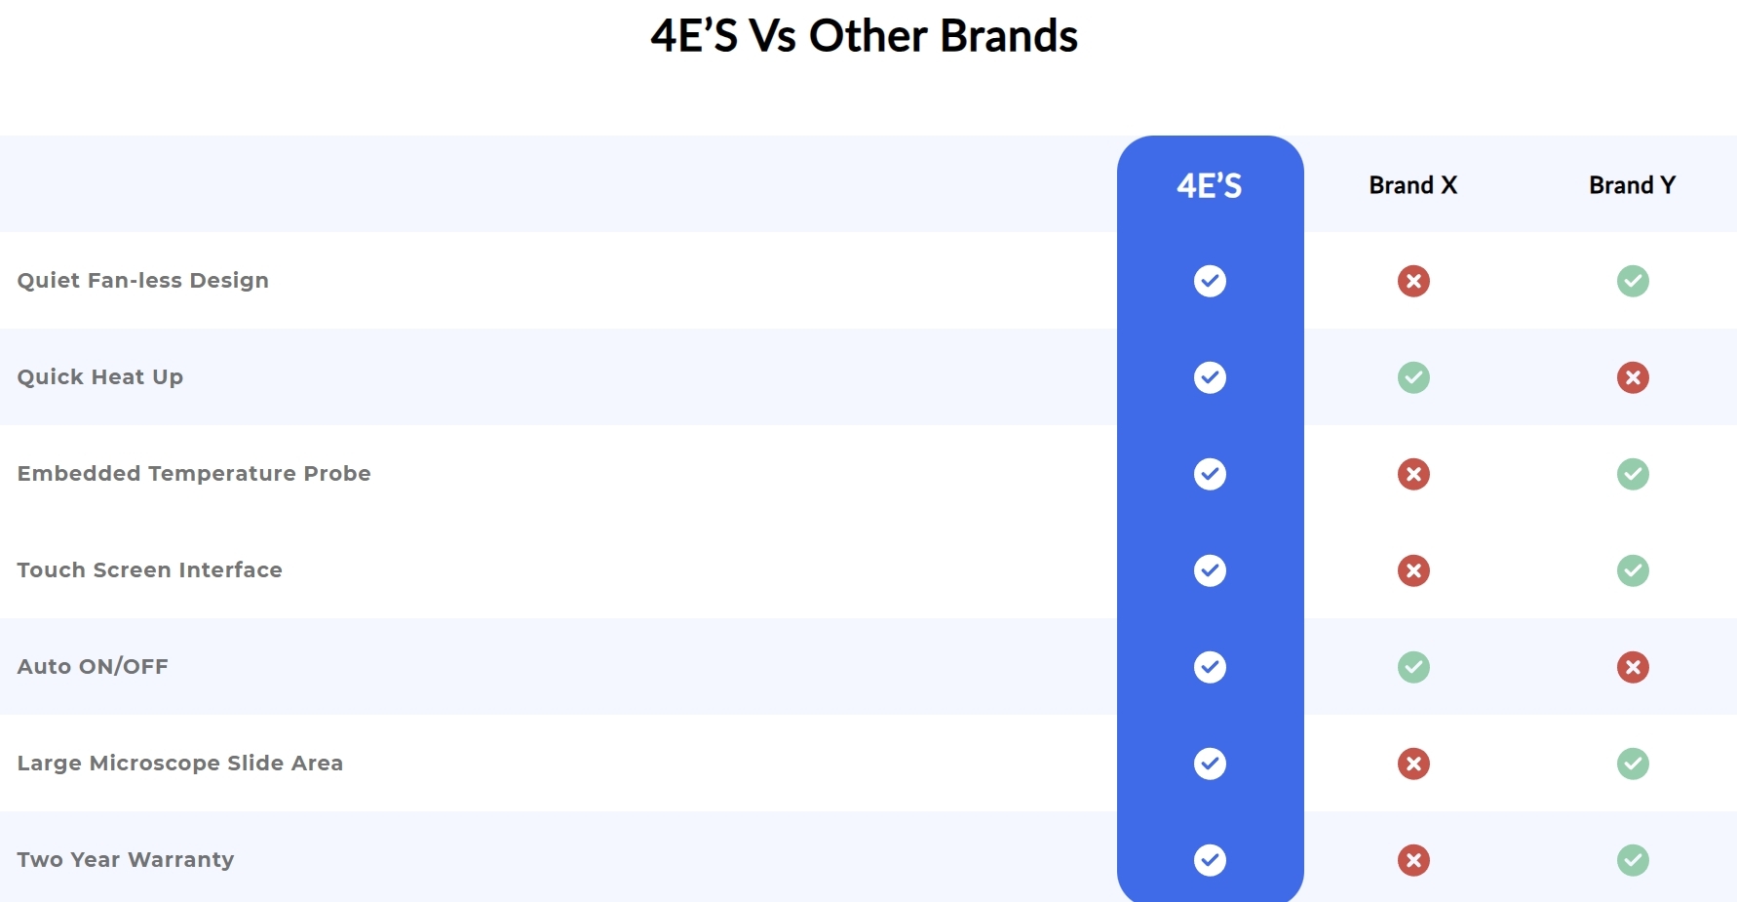Click Brand Y green check for Quiet Fan-less Design
The image size is (1737, 902).
click(1633, 281)
